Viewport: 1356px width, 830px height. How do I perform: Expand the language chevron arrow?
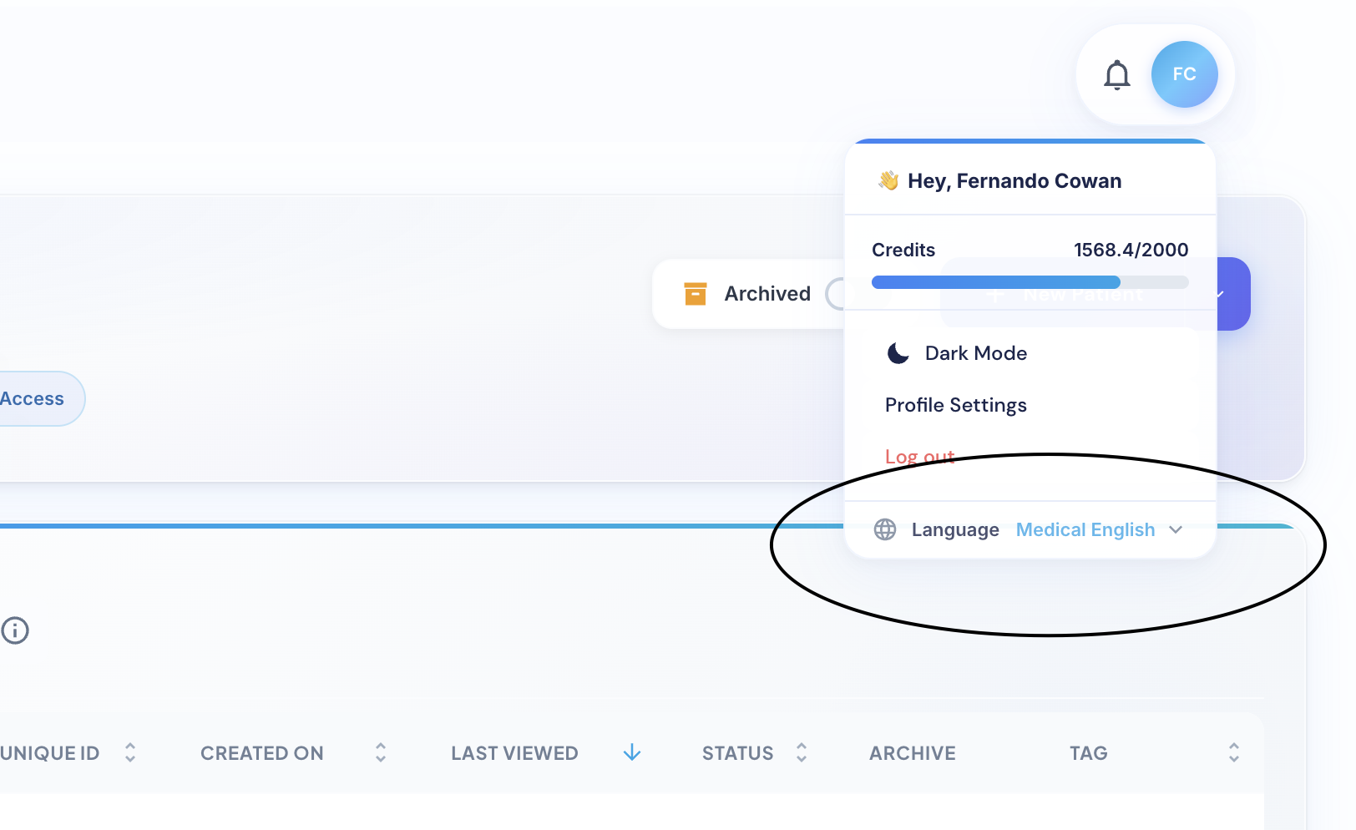pyautogui.click(x=1176, y=529)
